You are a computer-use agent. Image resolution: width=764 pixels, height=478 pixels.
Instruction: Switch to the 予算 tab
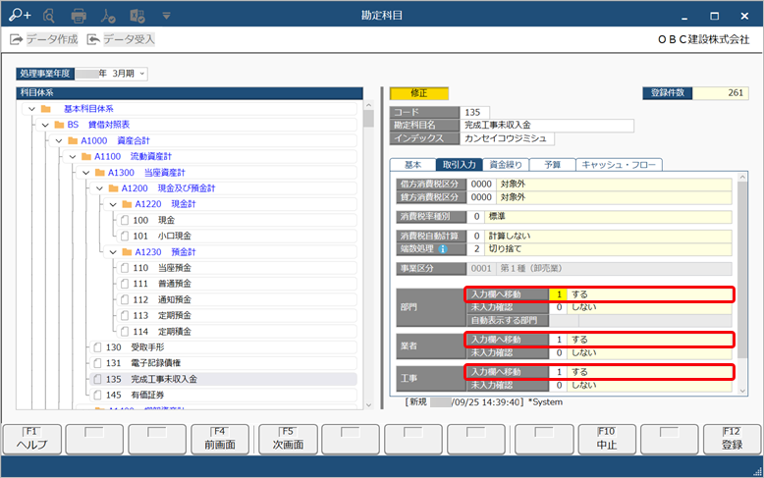tap(552, 165)
